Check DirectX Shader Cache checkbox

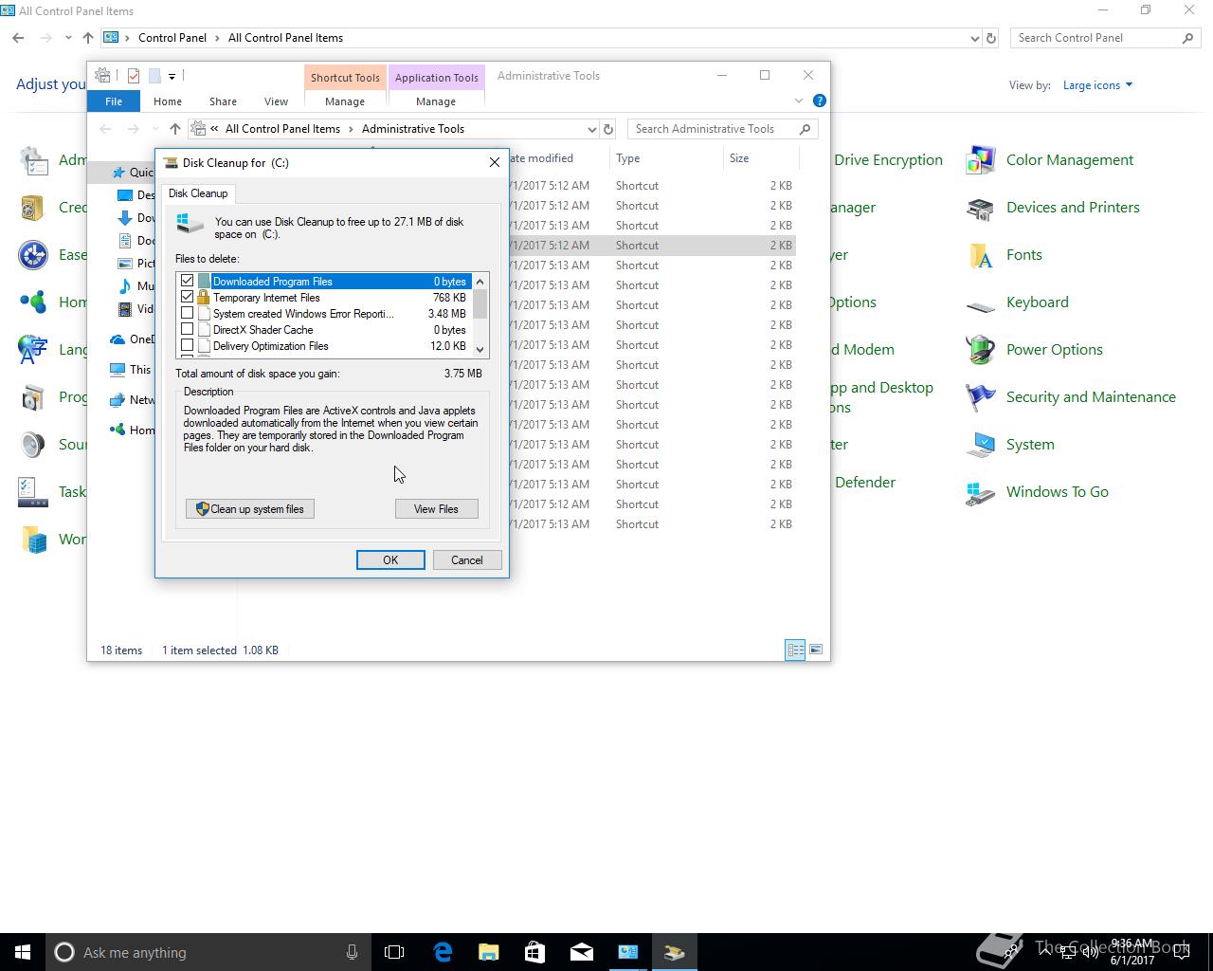187,329
